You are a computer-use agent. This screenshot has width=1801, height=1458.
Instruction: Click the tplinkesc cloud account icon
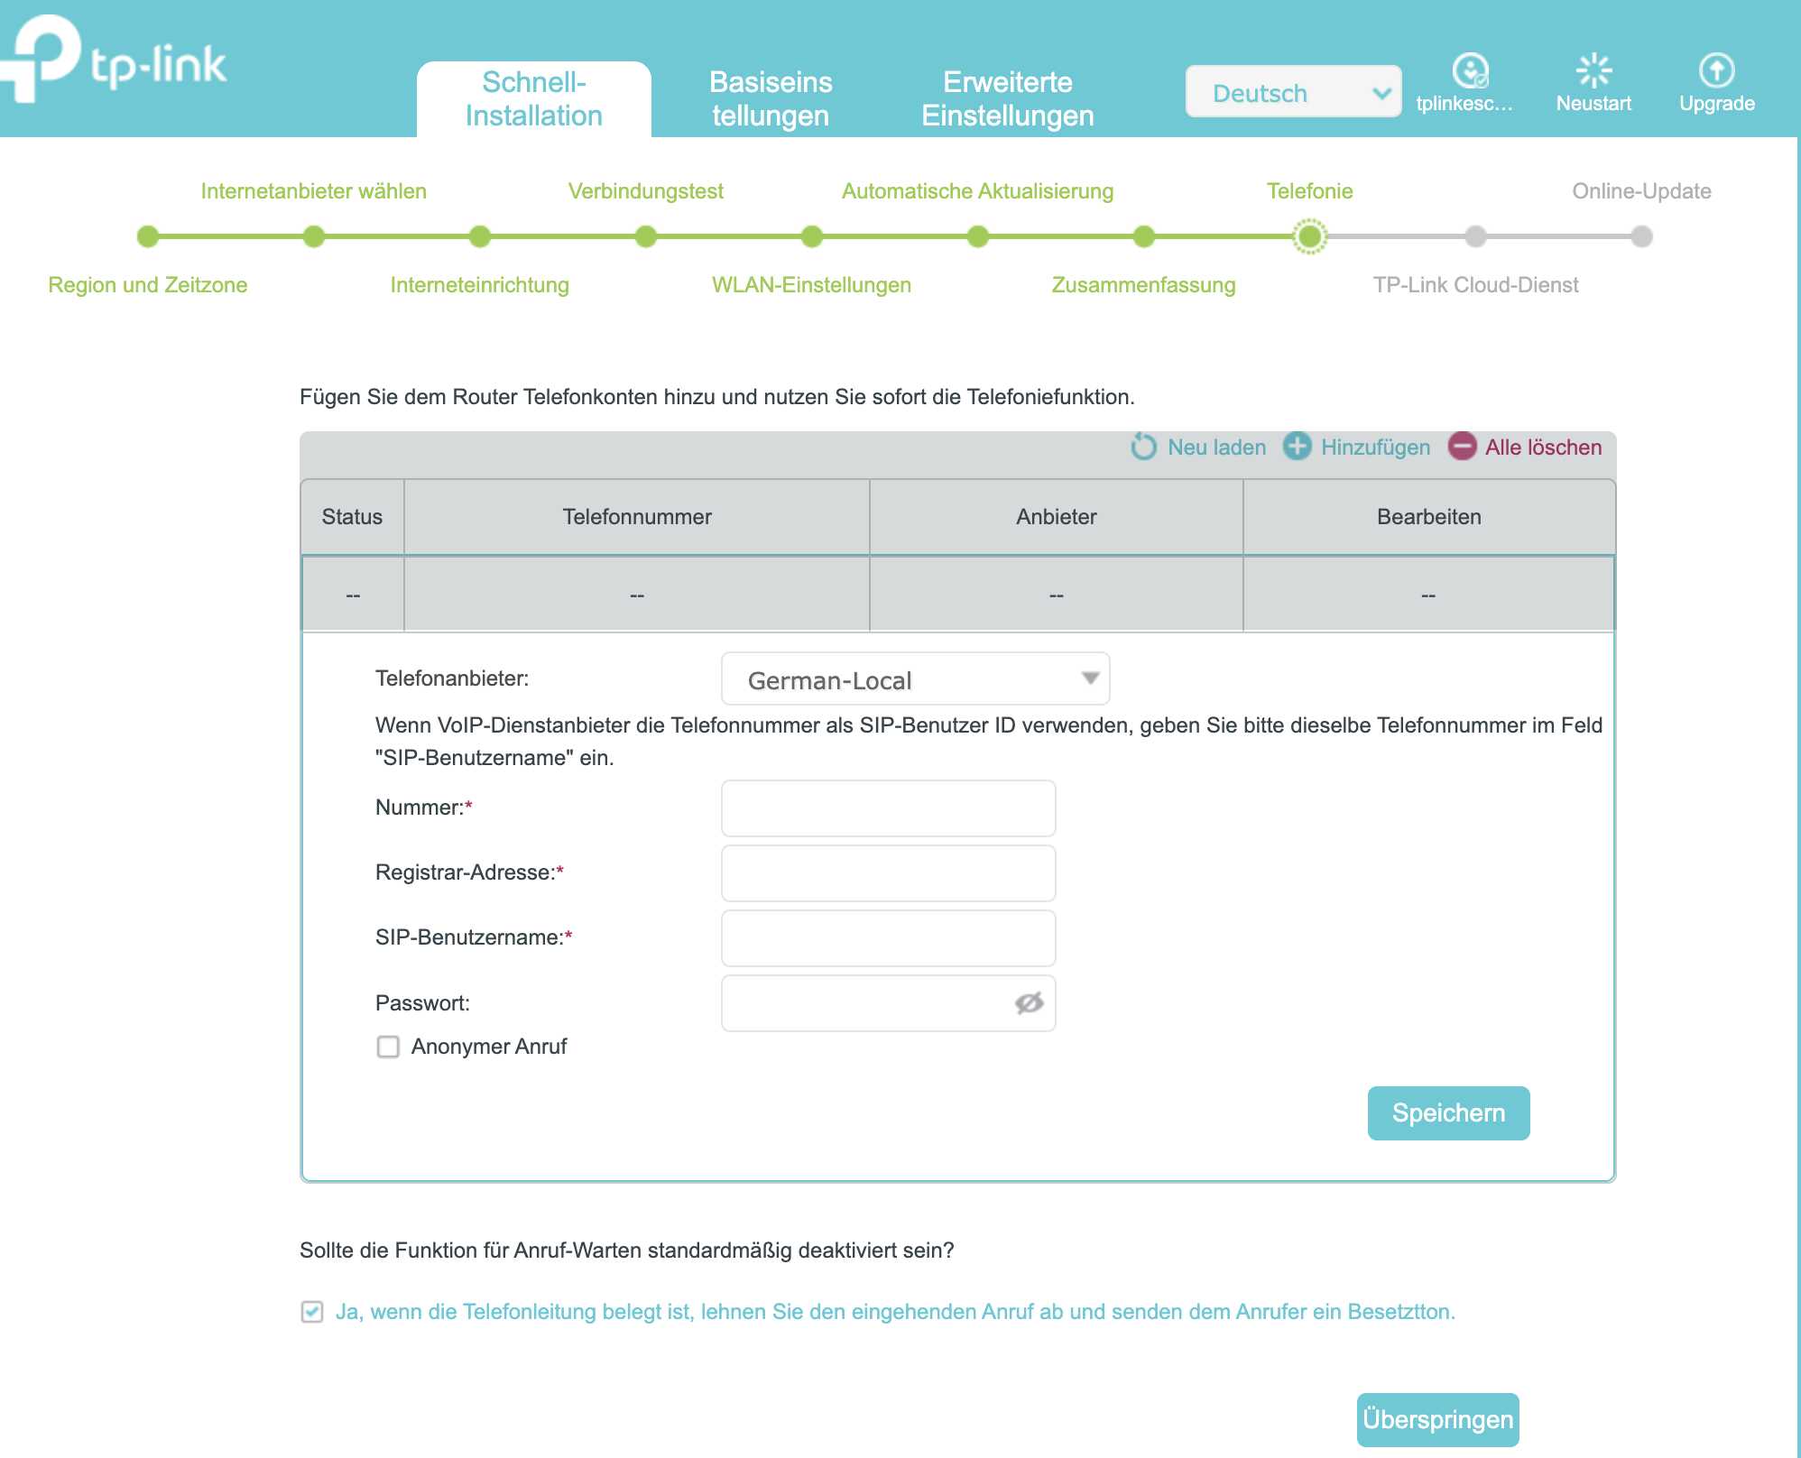click(1469, 70)
